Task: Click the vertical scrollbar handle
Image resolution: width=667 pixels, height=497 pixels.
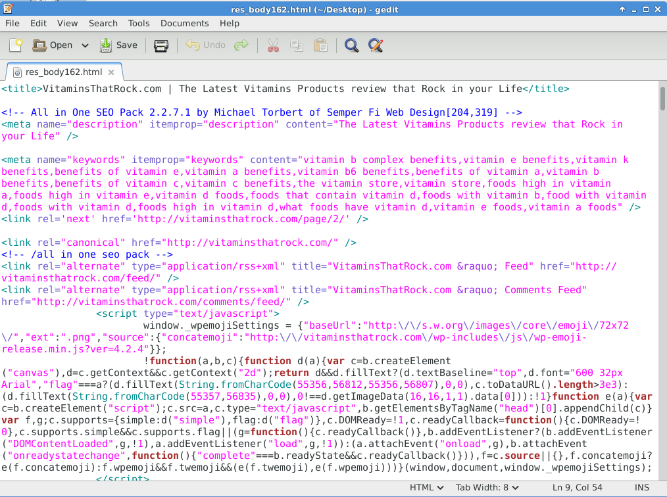Action: pyautogui.click(x=662, y=99)
